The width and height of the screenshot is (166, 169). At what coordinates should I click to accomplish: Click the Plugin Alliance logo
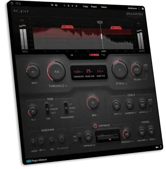coord(36,160)
